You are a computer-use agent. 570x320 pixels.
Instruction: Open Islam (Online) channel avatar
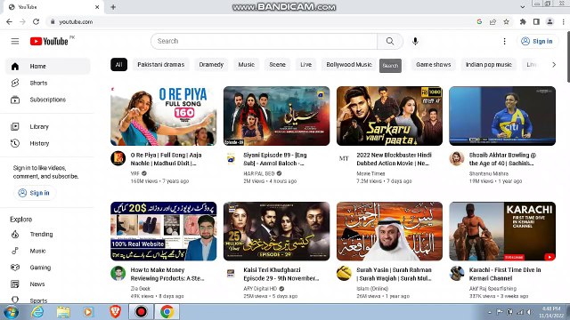pos(344,273)
